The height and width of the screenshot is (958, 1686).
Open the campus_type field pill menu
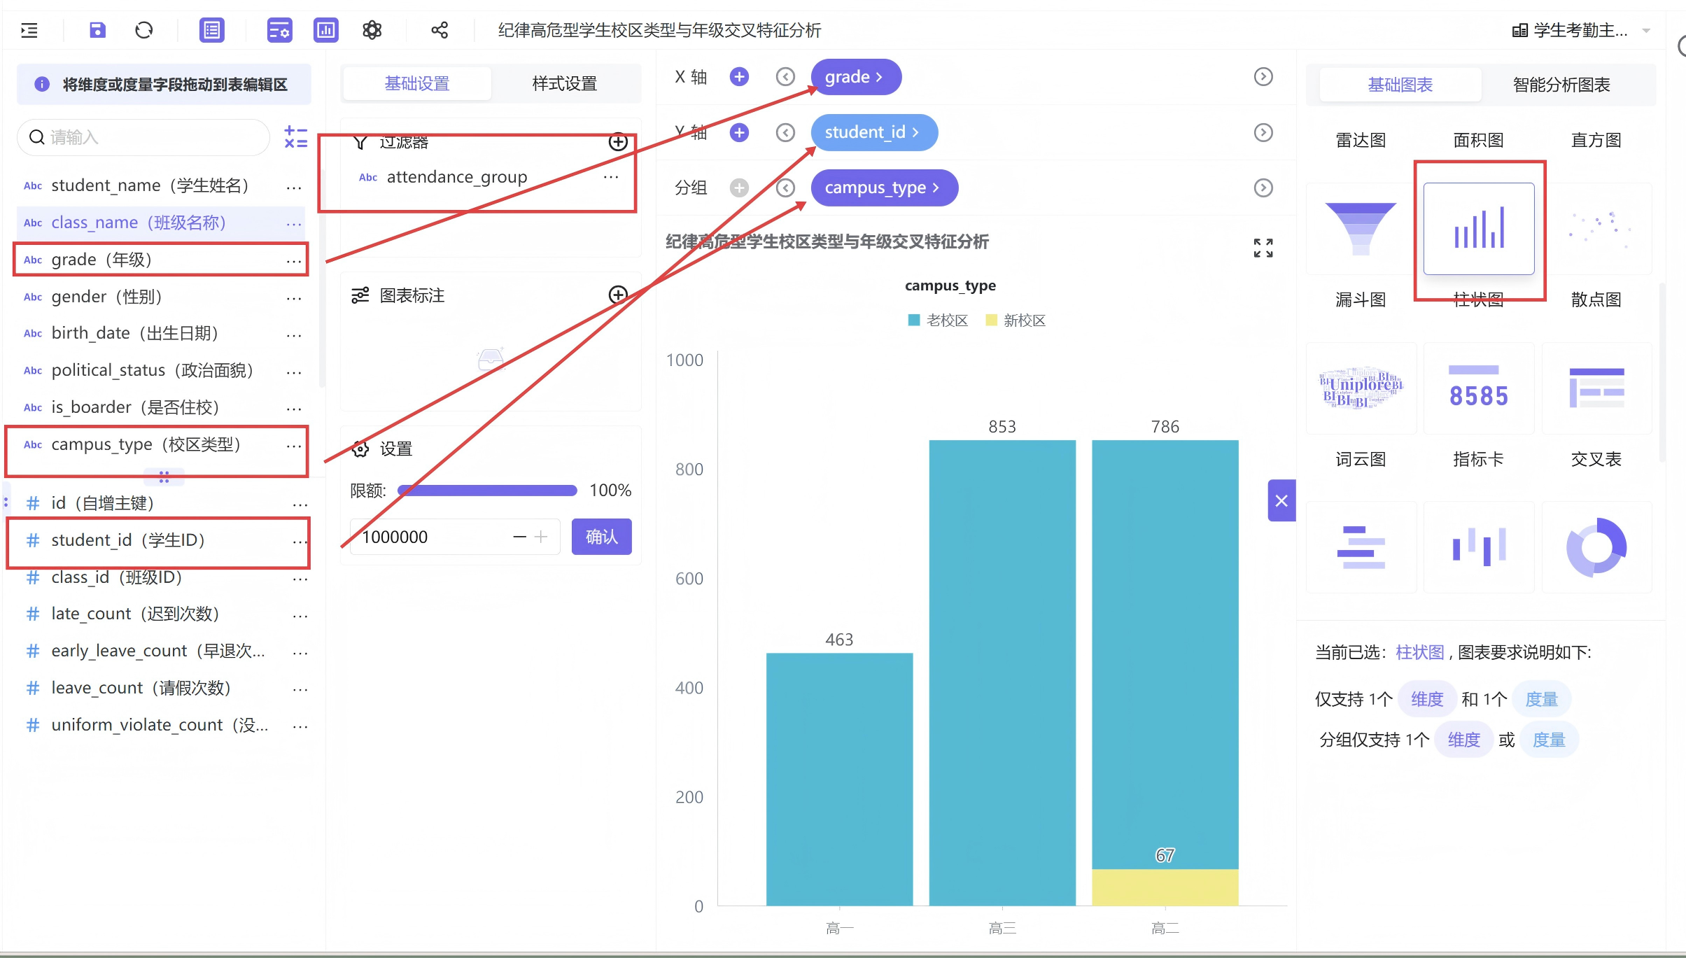pos(884,188)
